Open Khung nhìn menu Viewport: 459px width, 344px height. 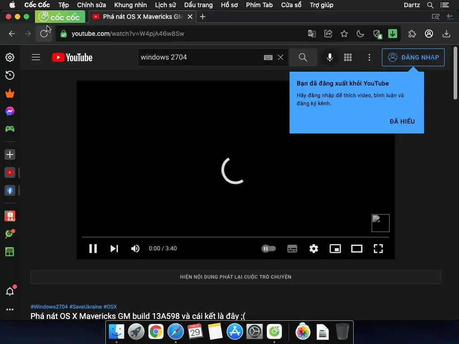point(130,5)
